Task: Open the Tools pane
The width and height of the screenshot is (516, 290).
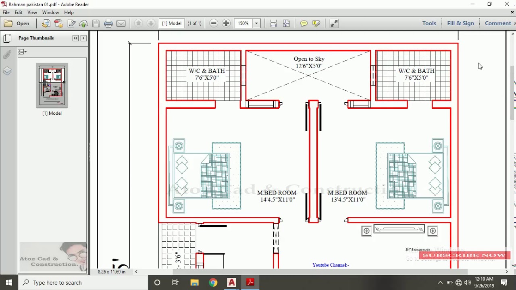Action: (429, 23)
